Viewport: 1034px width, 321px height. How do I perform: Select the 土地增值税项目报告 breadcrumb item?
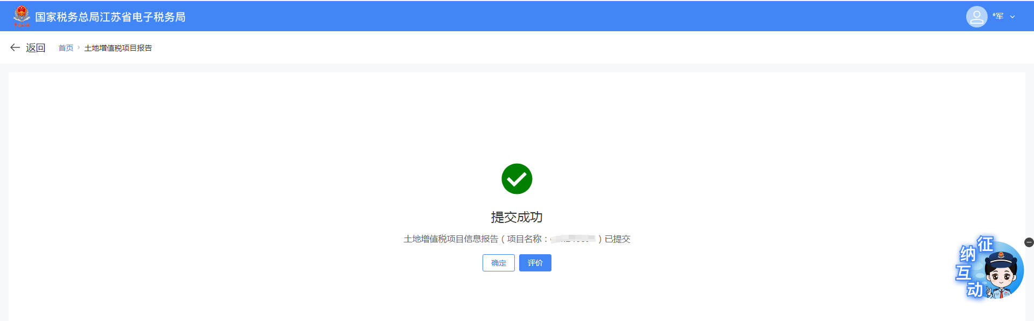click(x=118, y=48)
